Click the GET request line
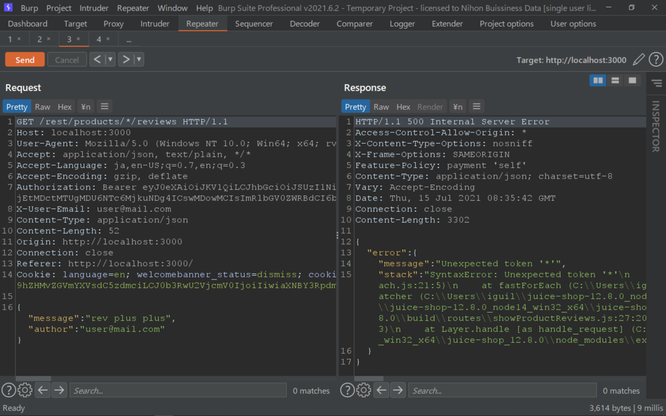 coord(175,121)
